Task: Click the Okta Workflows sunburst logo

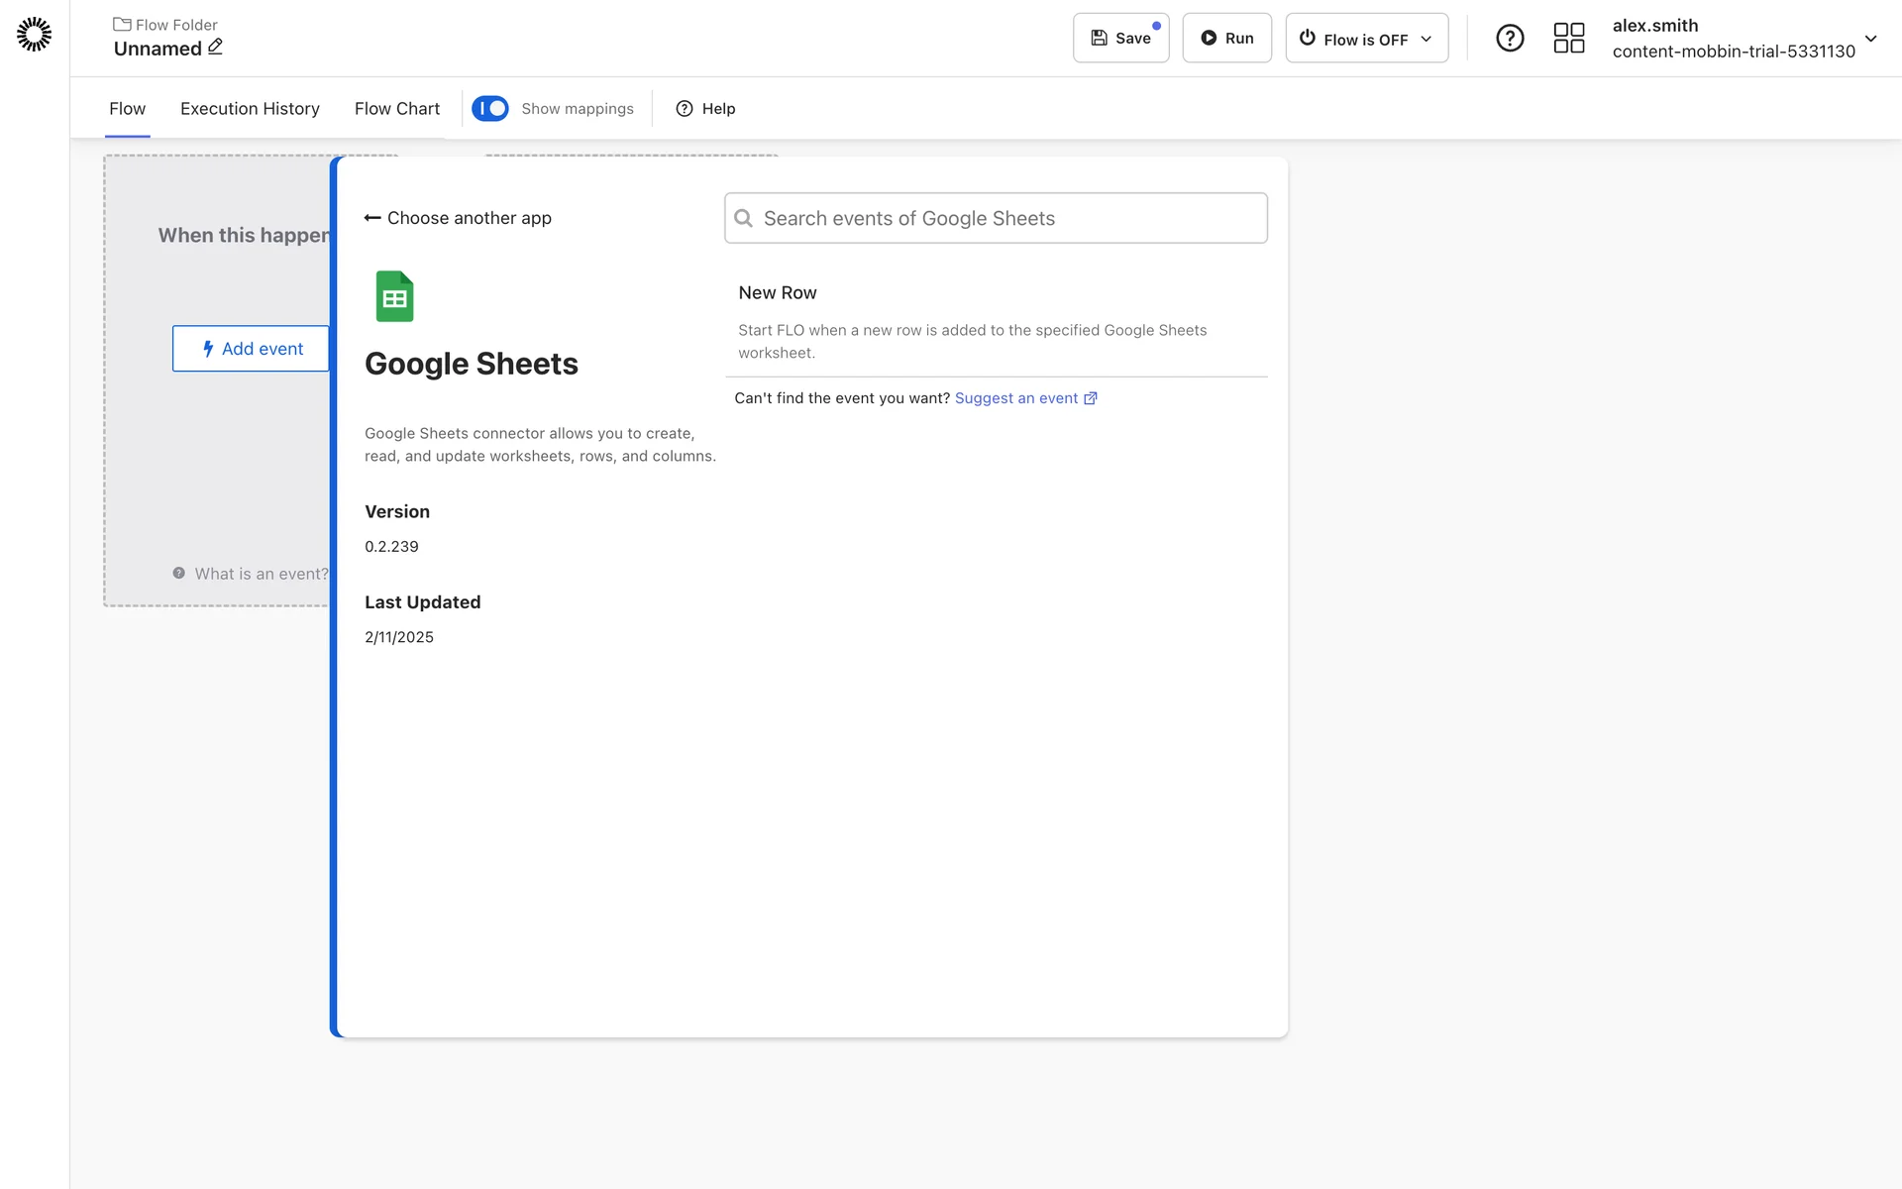Action: click(34, 35)
